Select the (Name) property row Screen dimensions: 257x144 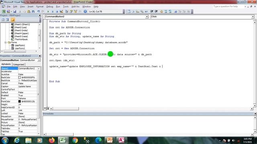coord(19,68)
